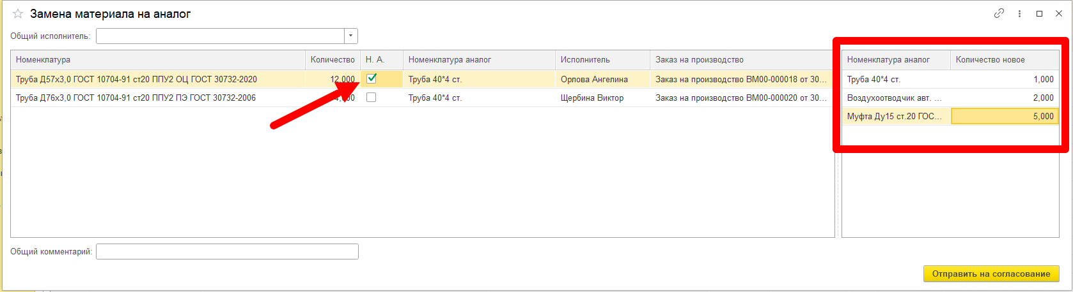
Task: Copy link to form with chain icon
Action: click(x=999, y=13)
